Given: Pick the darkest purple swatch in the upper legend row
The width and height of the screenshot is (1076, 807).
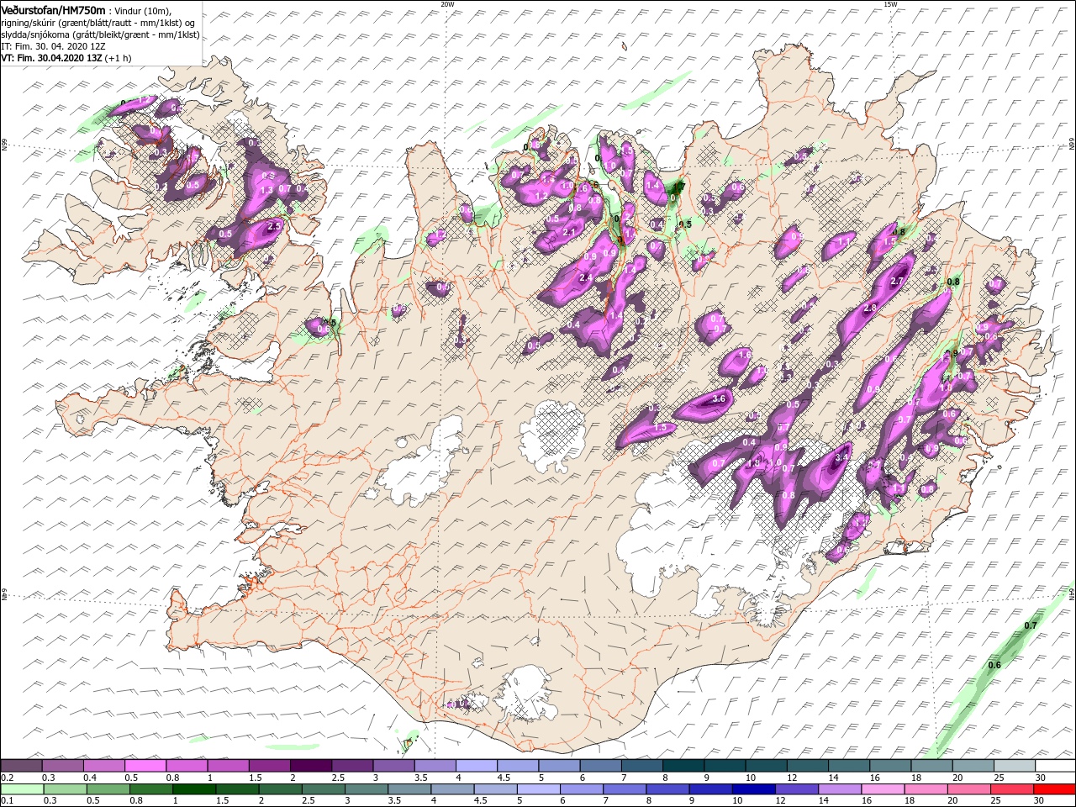Looking at the screenshot, I should pos(310,766).
